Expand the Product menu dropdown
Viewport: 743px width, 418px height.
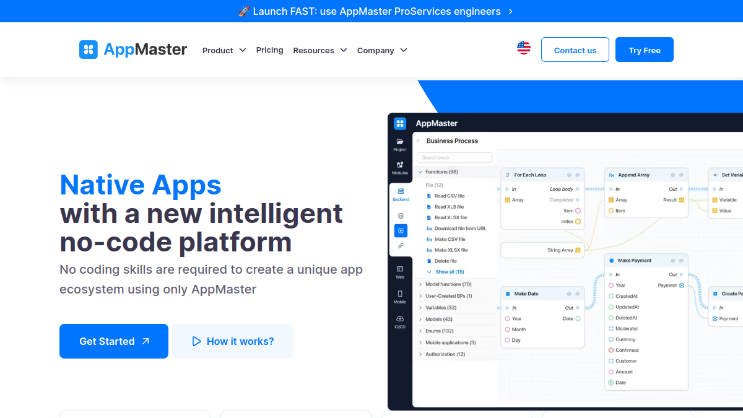[x=224, y=50]
